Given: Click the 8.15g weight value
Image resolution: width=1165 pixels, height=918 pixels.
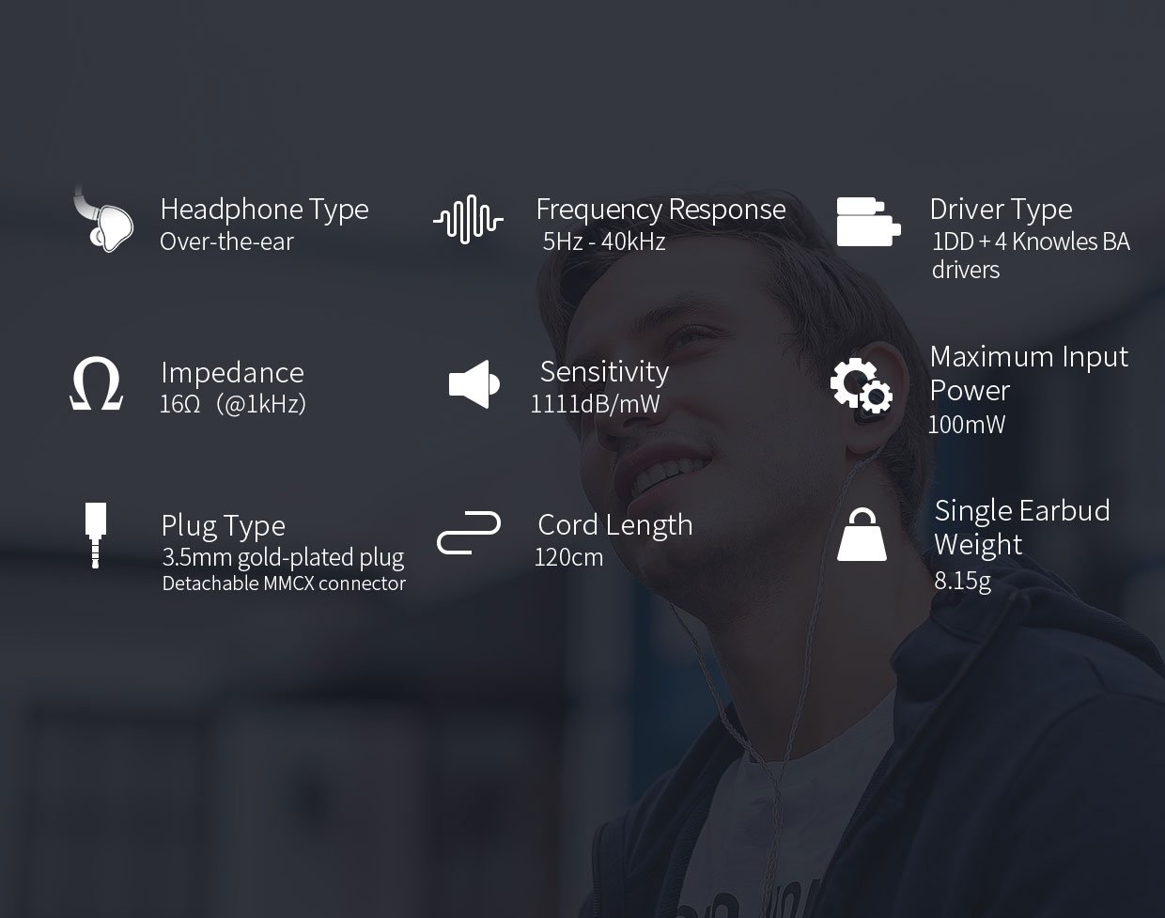Looking at the screenshot, I should coord(962,581).
